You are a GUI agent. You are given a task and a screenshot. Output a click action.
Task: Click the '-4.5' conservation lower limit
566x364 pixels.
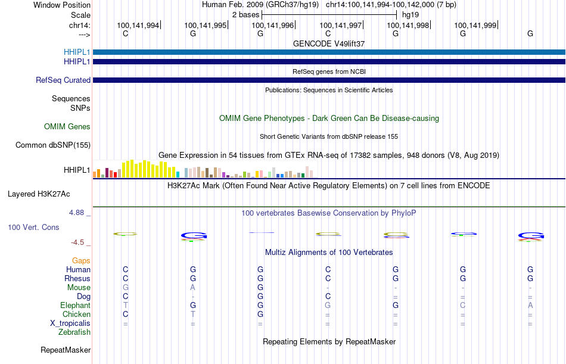77,242
